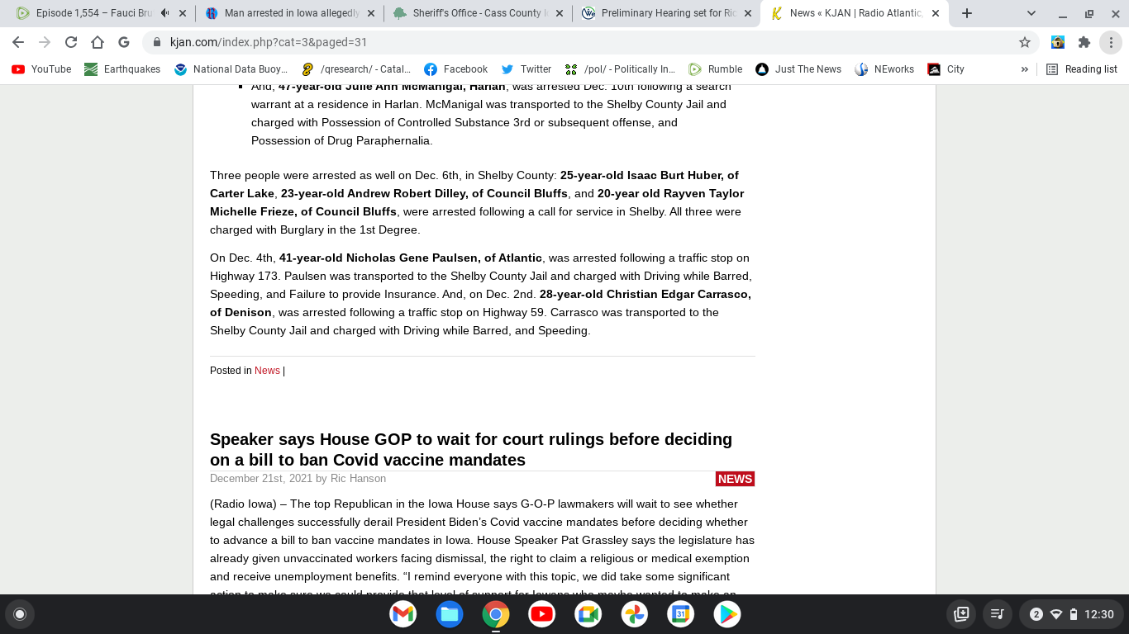Launch the Files app from the shelf
This screenshot has width=1129, height=634.
(450, 613)
